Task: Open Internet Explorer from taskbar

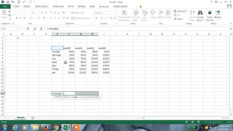Action: point(15,127)
